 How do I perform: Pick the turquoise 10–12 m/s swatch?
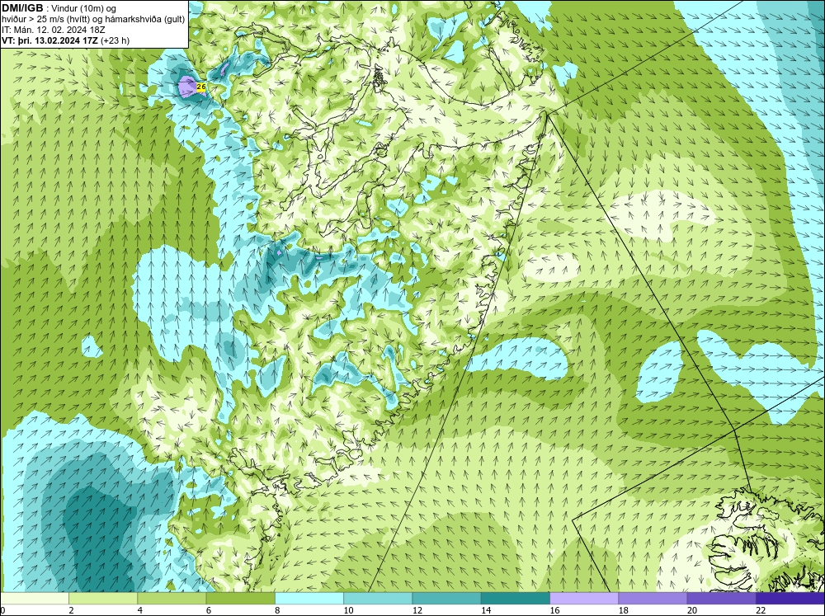pyautogui.click(x=378, y=599)
